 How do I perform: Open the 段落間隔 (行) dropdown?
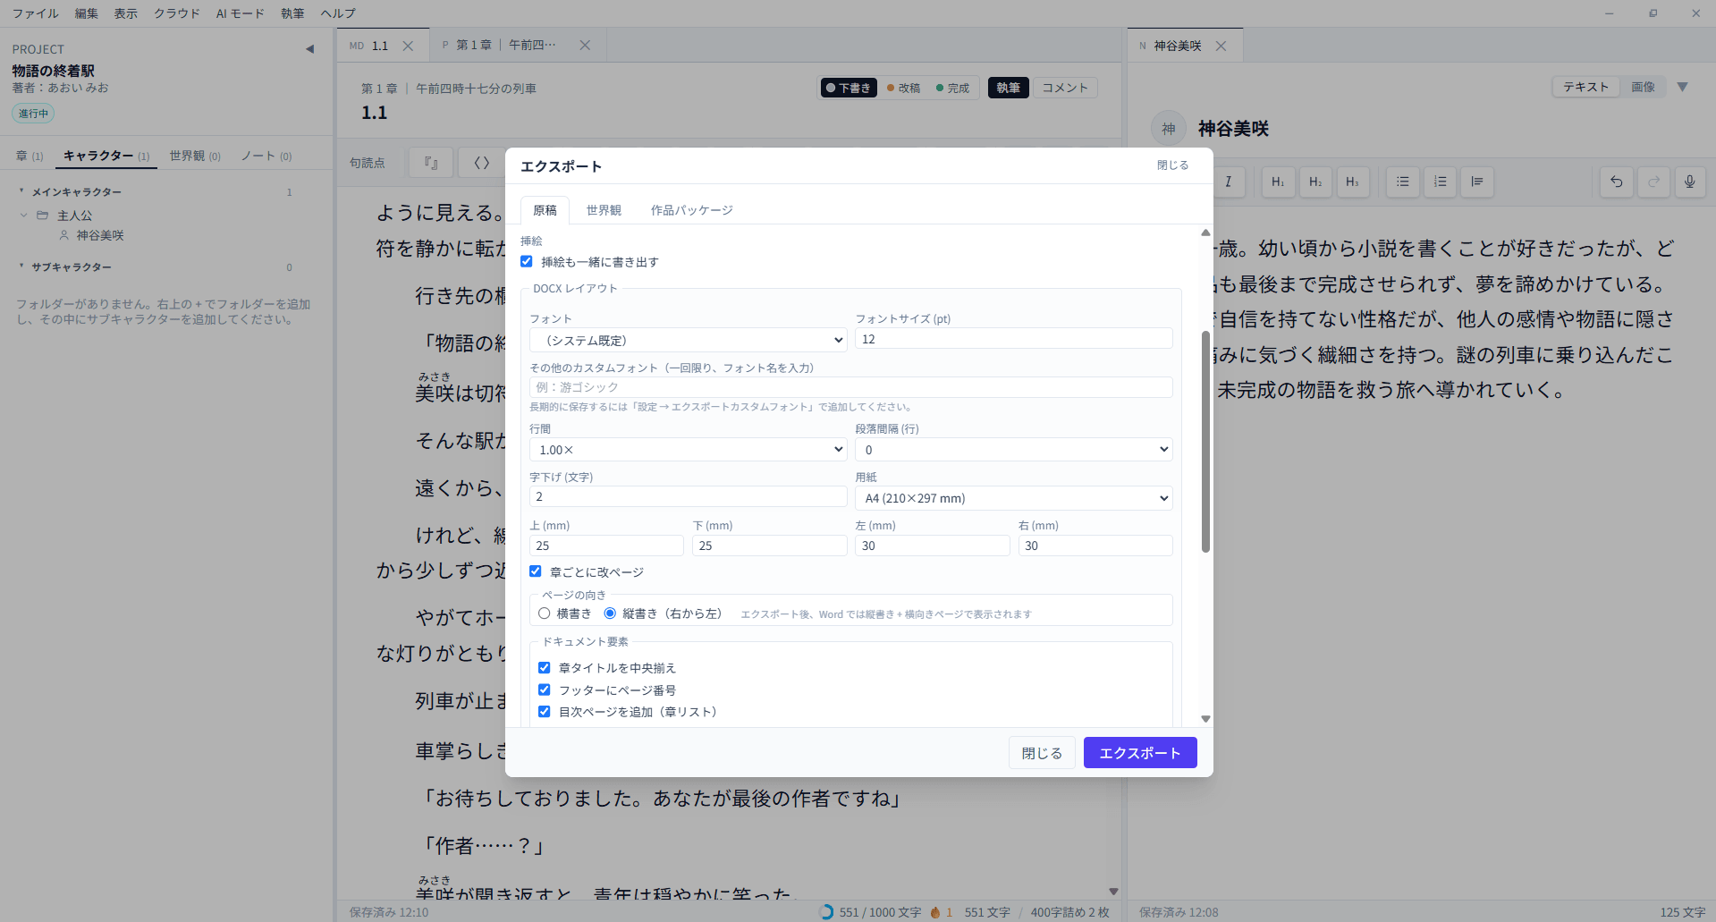1014,450
